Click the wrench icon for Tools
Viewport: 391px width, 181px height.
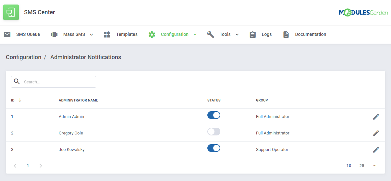(x=211, y=34)
